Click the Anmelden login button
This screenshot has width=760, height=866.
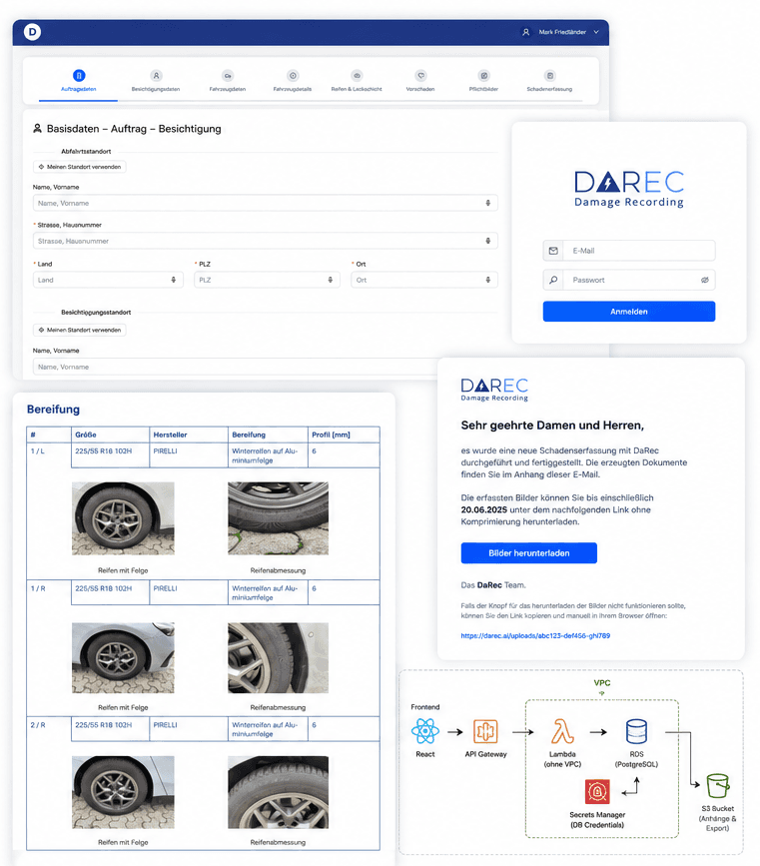click(628, 312)
